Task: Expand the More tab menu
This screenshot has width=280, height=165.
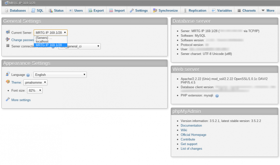Action: [x=268, y=10]
